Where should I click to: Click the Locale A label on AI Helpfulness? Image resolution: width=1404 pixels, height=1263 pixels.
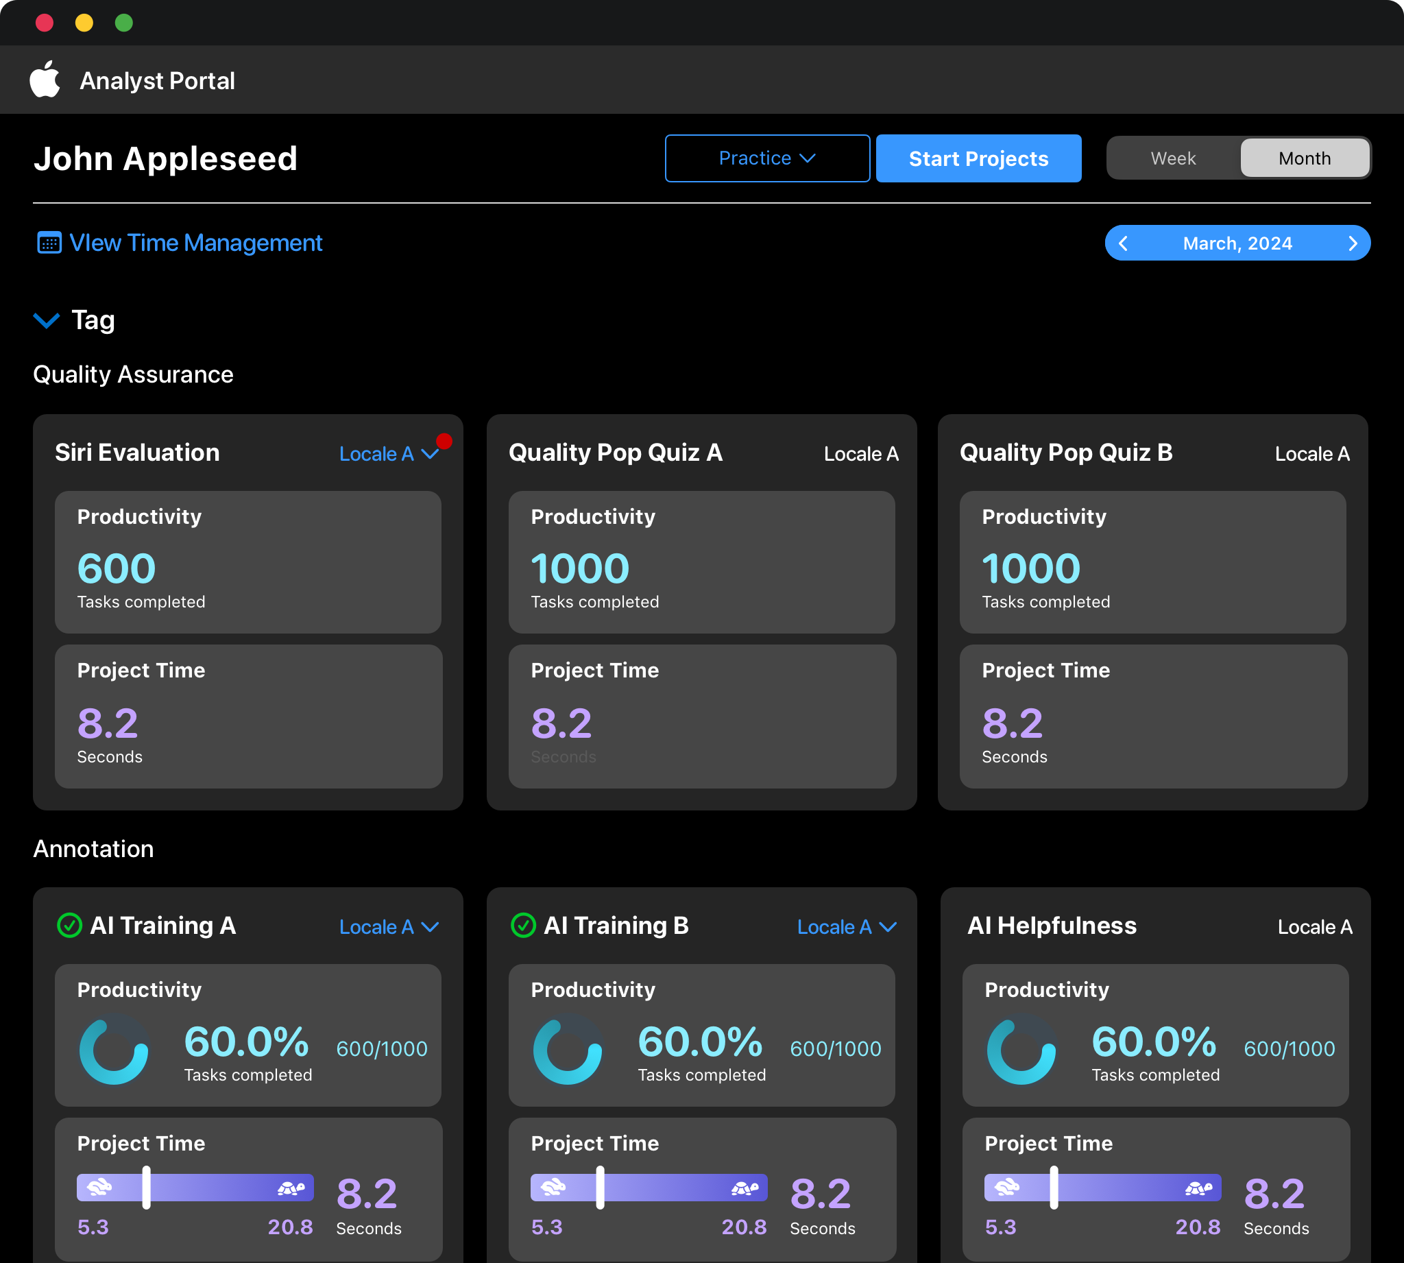1314,927
